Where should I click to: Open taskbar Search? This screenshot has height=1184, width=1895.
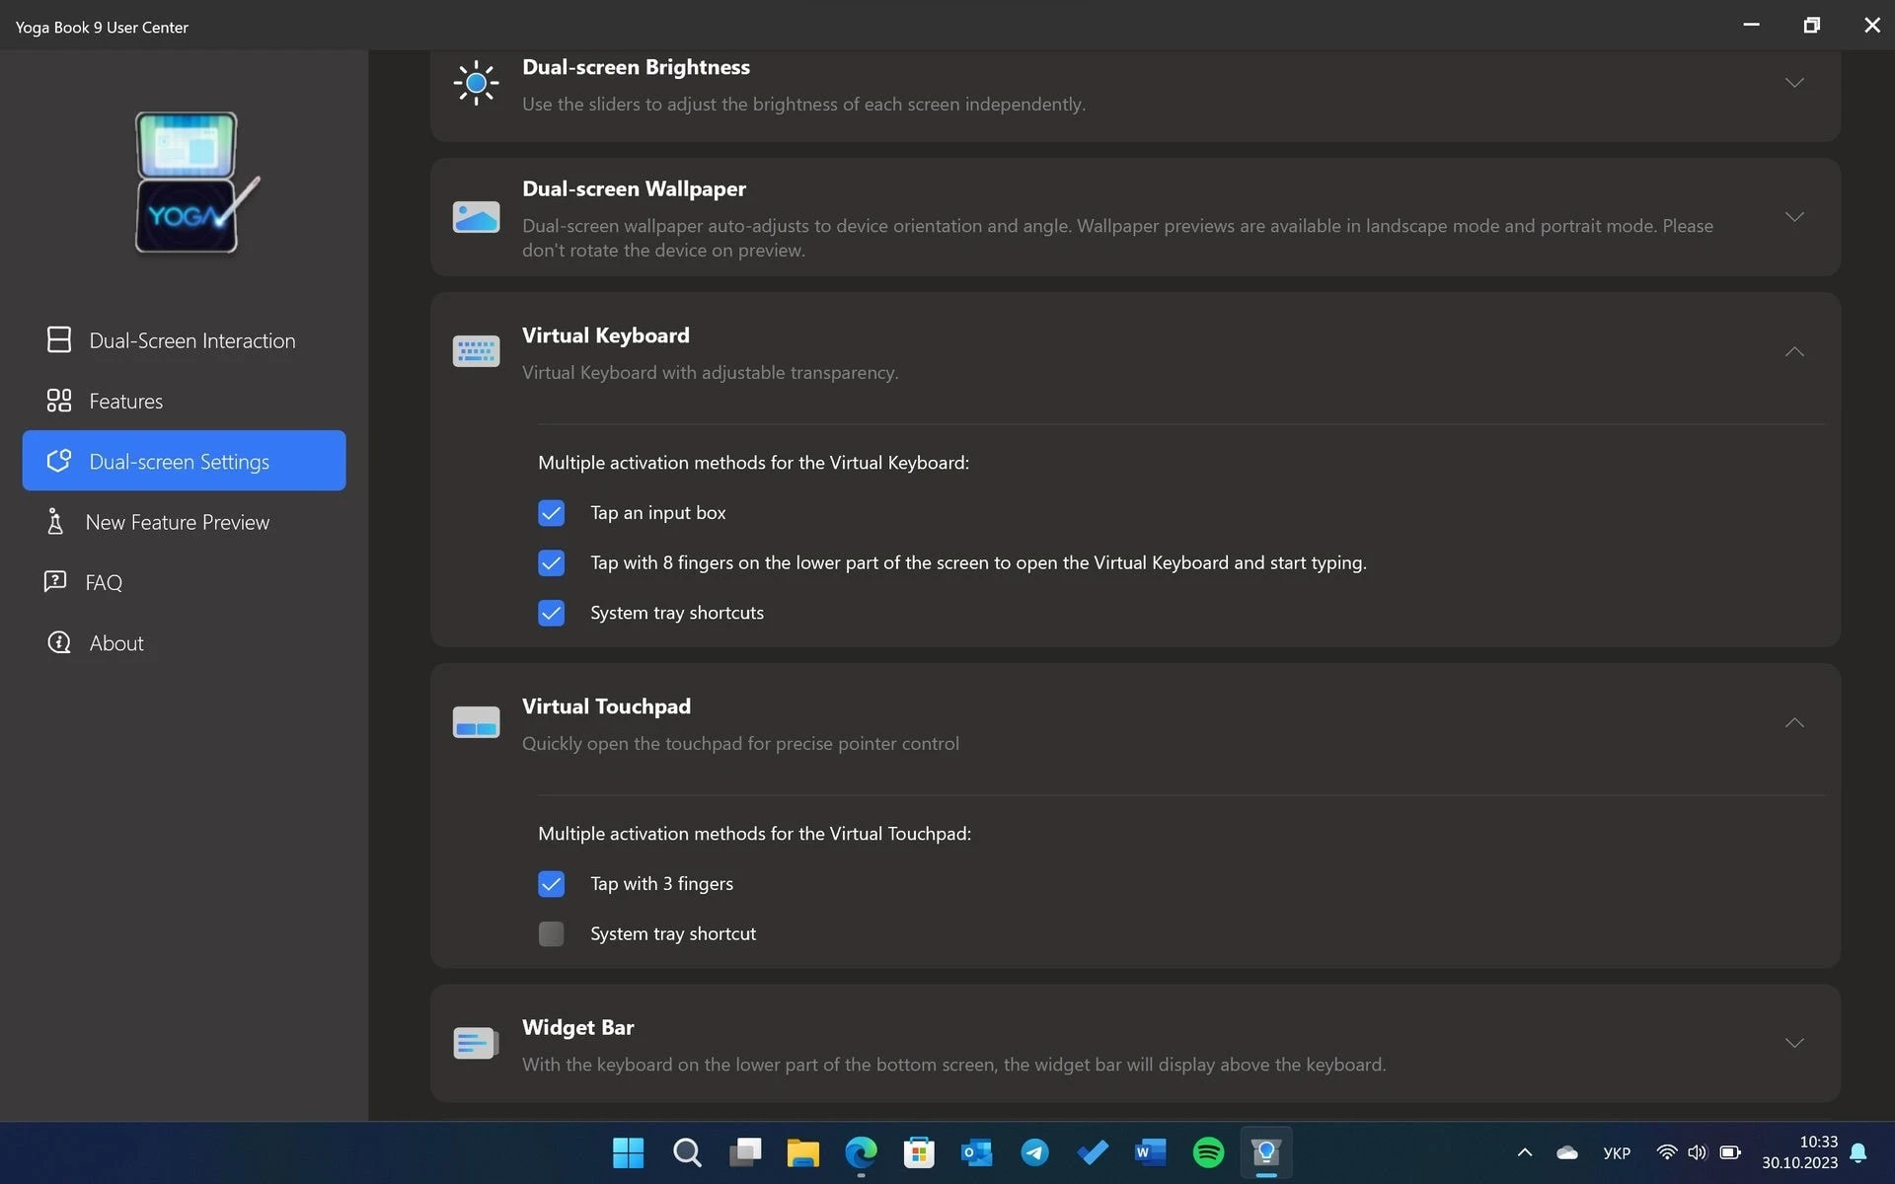(687, 1152)
